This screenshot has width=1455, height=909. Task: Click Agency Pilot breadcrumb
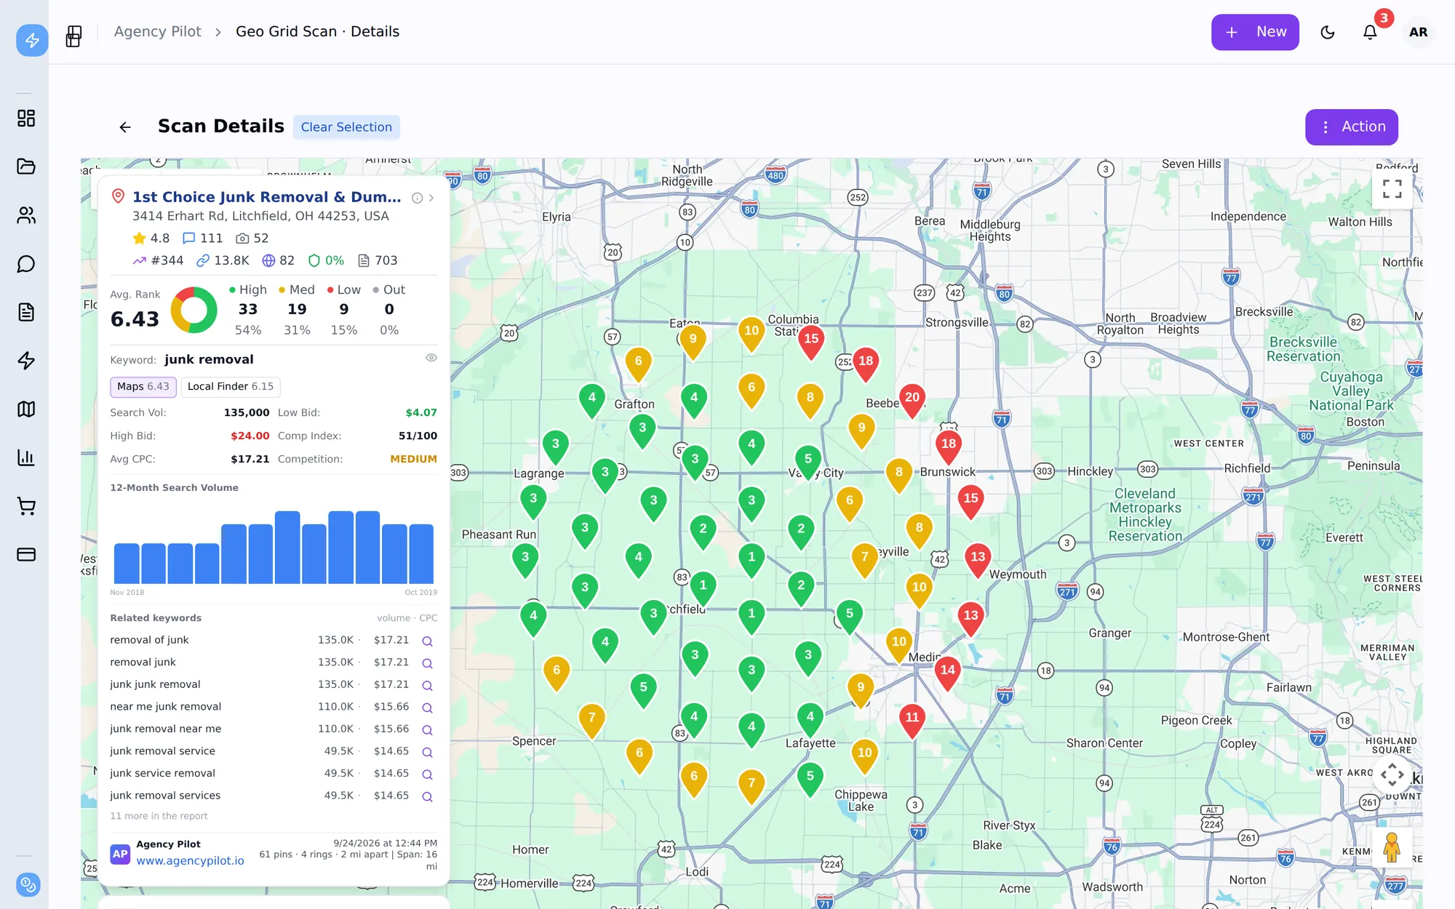[157, 32]
